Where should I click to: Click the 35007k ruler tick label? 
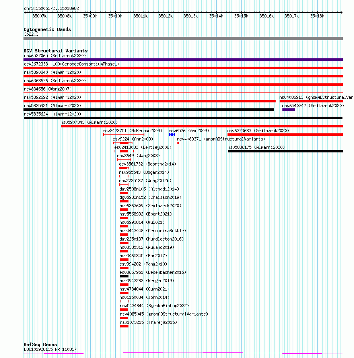[x=39, y=16]
